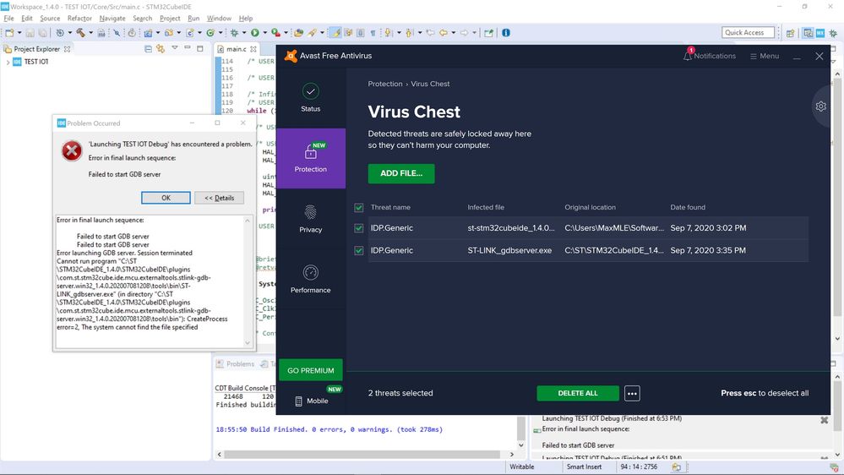This screenshot has width=844, height=475.
Task: Open the Avast Protection section
Action: [x=311, y=158]
